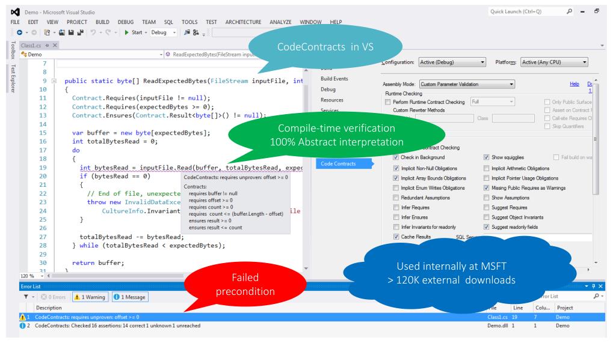The width and height of the screenshot is (616, 346).
Task: Check the Suggest Object Invariants option
Action: click(x=486, y=217)
